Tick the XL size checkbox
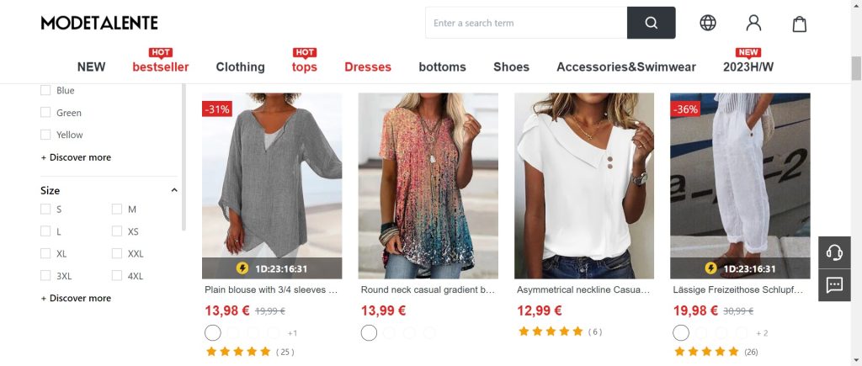Screen dimensions: 862x366 click(x=45, y=253)
